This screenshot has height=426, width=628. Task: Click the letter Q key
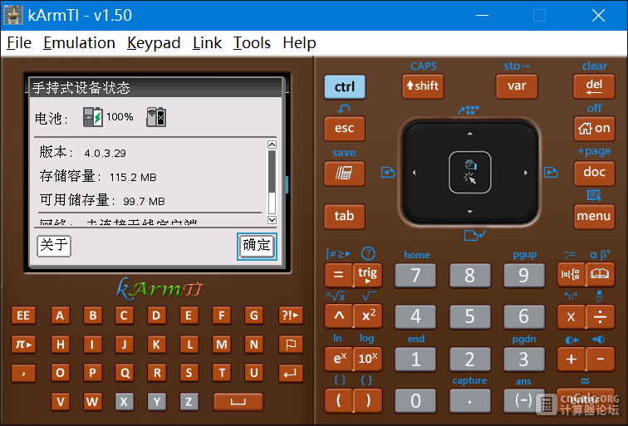click(125, 373)
